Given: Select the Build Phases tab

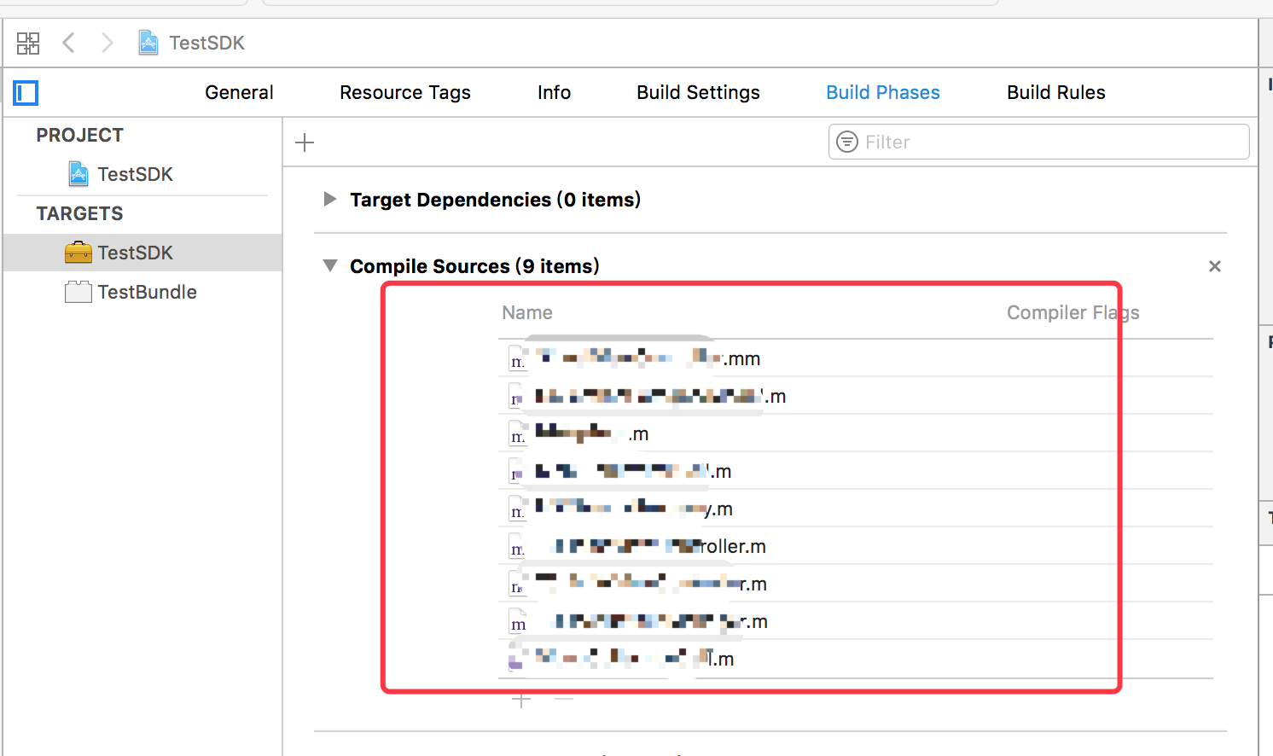Looking at the screenshot, I should coord(883,92).
